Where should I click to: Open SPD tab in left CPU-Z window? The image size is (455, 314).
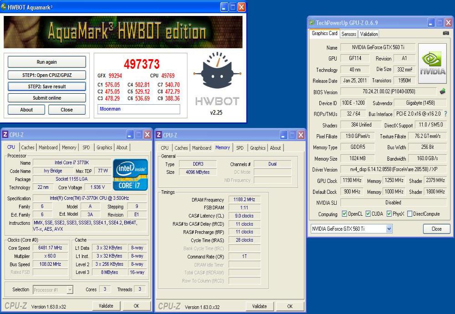86,147
